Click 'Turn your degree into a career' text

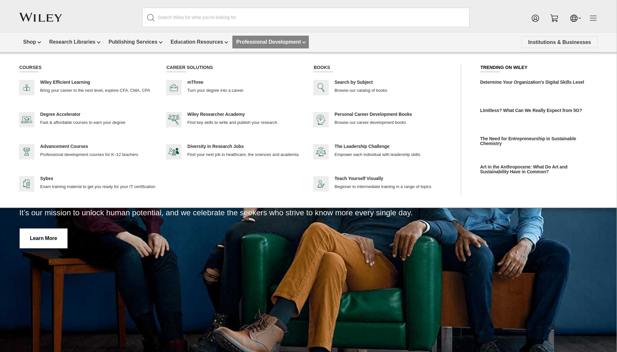click(215, 90)
